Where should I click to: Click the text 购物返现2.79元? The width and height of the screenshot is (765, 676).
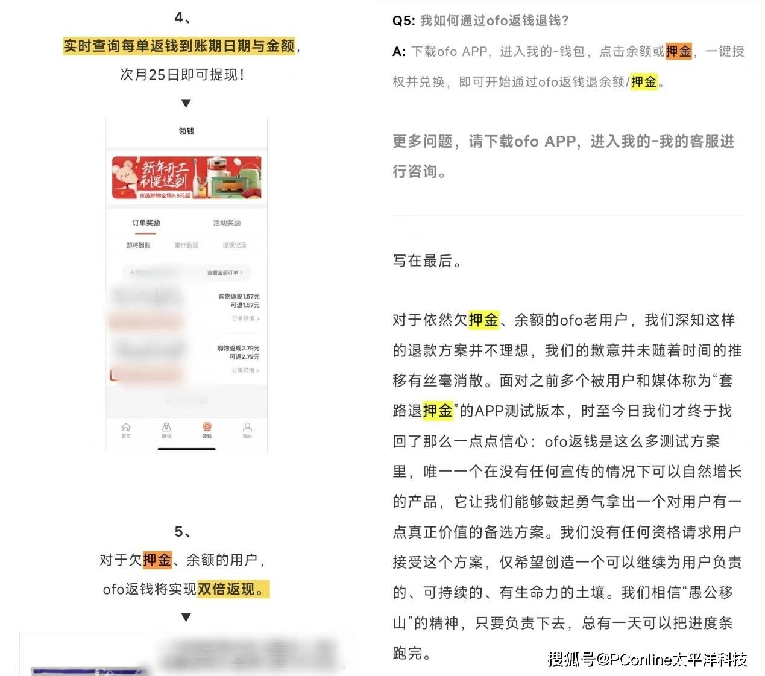pyautogui.click(x=239, y=348)
